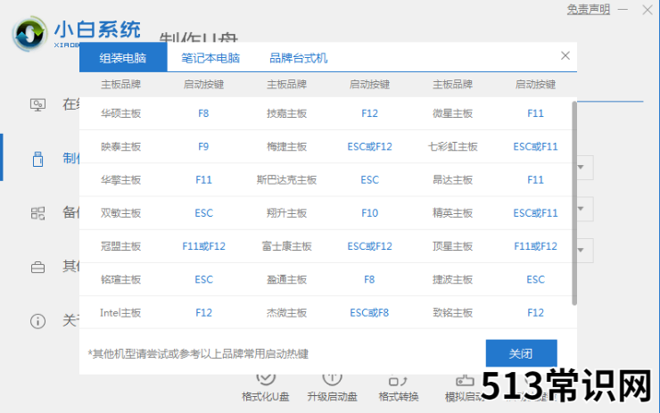
Task: Click 斯巴达克主板 cell
Action: click(286, 180)
